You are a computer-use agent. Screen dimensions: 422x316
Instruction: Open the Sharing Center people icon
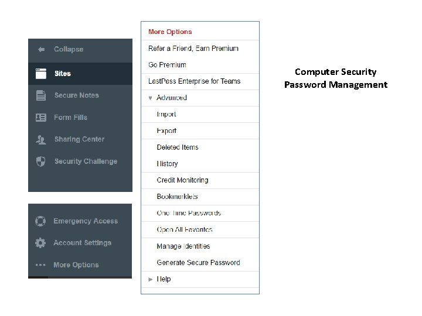point(40,139)
